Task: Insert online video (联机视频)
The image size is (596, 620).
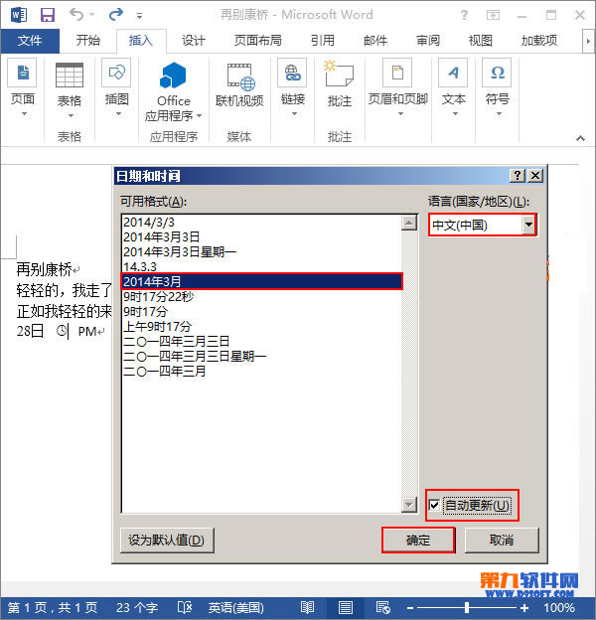Action: 239,84
